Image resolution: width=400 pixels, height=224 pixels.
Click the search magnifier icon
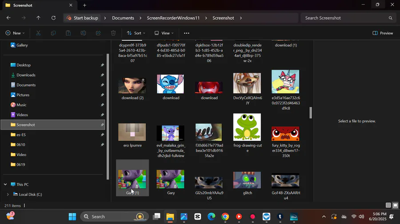(x=390, y=18)
